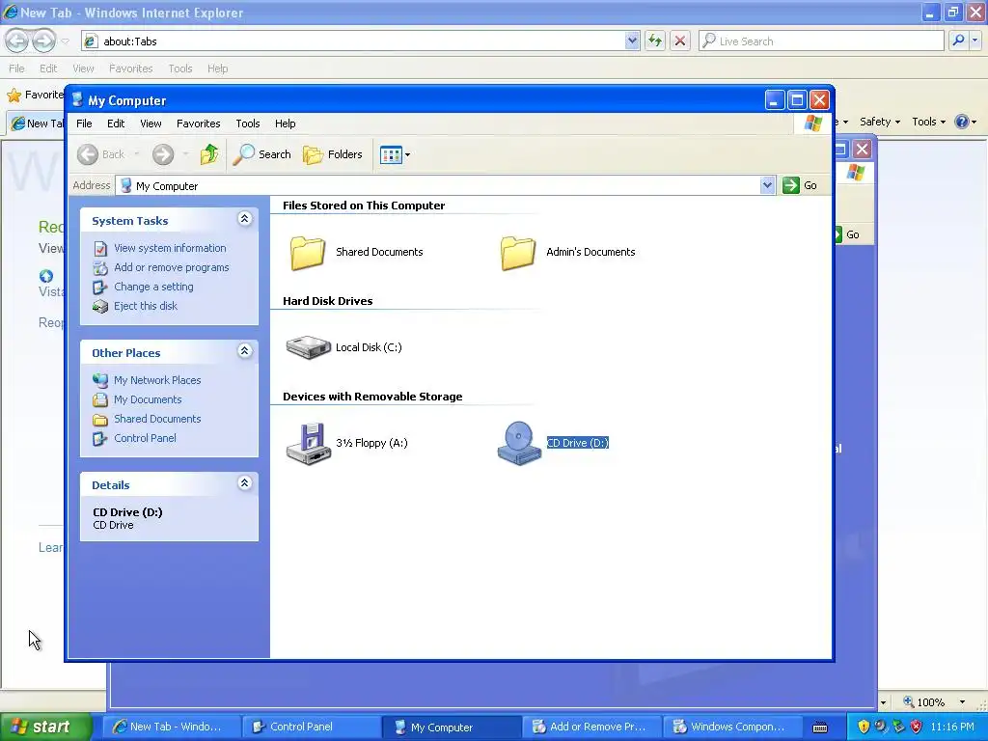The width and height of the screenshot is (988, 741).
Task: Open the Favorites menu in My Computer
Action: click(199, 123)
